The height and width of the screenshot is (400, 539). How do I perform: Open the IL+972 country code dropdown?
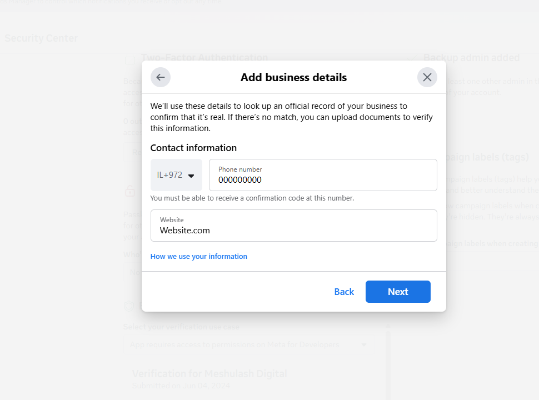coord(176,175)
